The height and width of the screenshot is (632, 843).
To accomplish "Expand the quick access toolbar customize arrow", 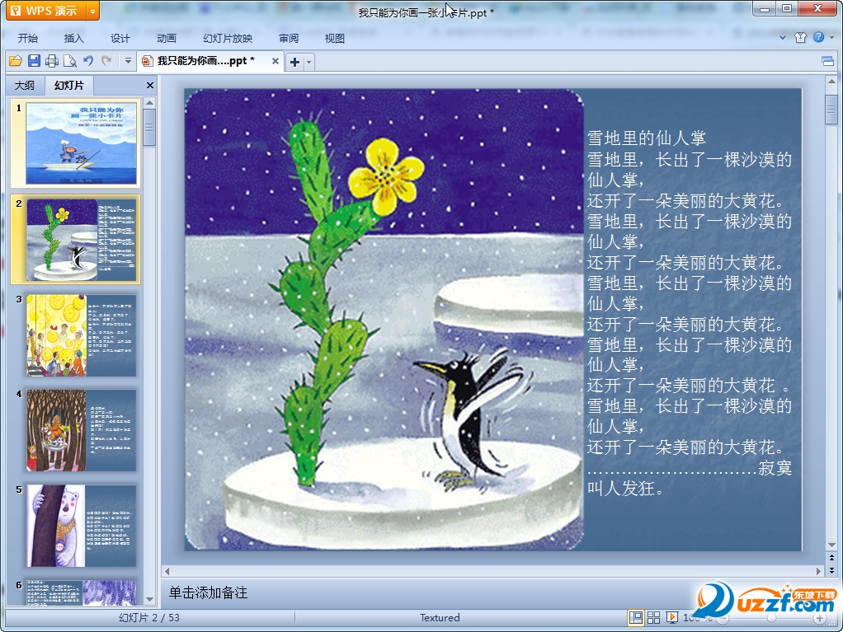I will 128,61.
